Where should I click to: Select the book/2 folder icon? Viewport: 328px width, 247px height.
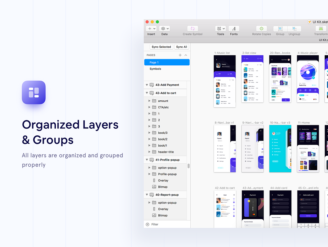tap(154, 139)
